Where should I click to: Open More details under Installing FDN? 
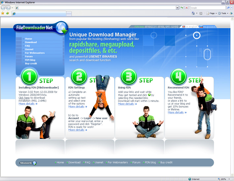26,104
